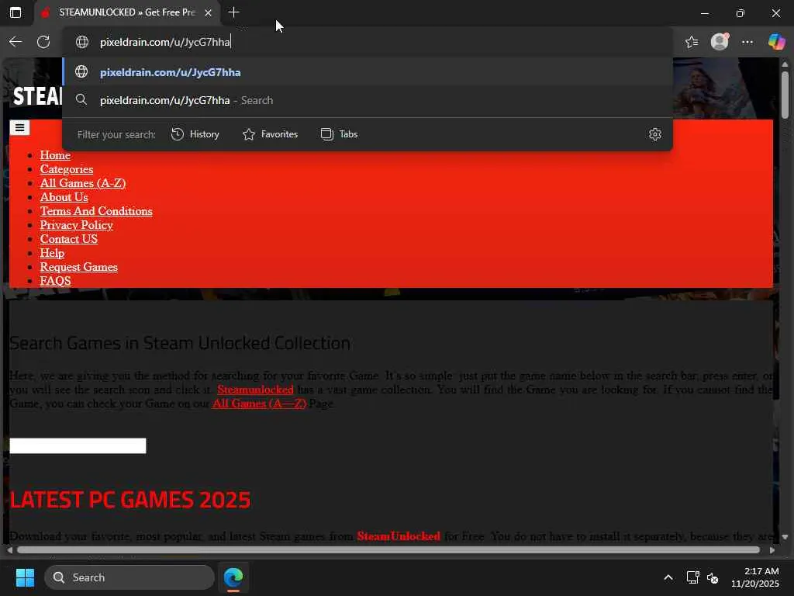Open the All Games (A-Z) menu link
Image resolution: width=794 pixels, height=596 pixels.
[83, 183]
